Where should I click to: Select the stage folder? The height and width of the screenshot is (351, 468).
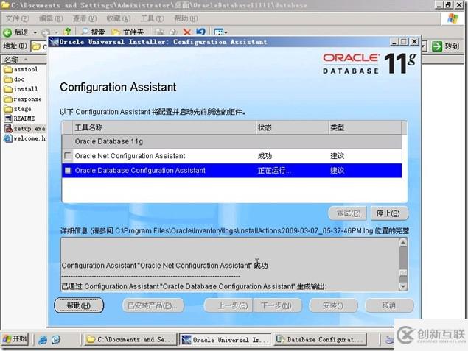coord(18,109)
